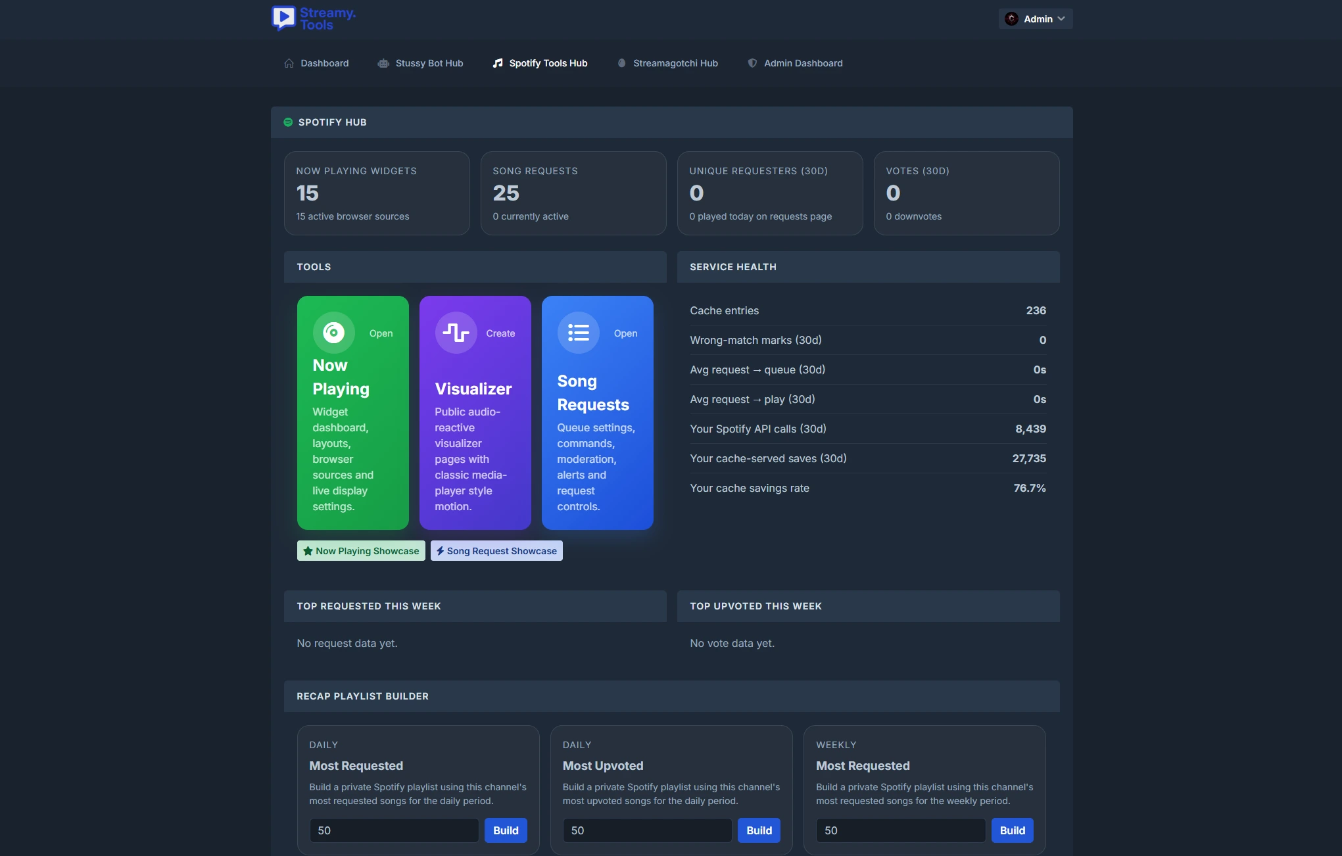Click the Top Requested This Week heading
1342x856 pixels.
pyautogui.click(x=368, y=606)
